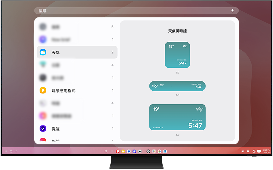Image resolution: width=273 pixels, height=170 pixels.
Task: Open recent apps with three-bar taskbar icon
Action: (x=6, y=151)
